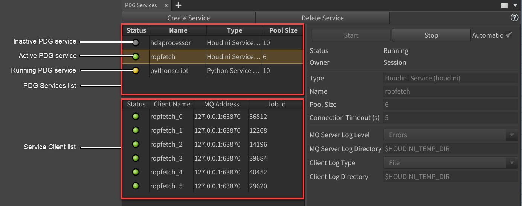Click the status indicator for ropfetch_5

(136, 186)
